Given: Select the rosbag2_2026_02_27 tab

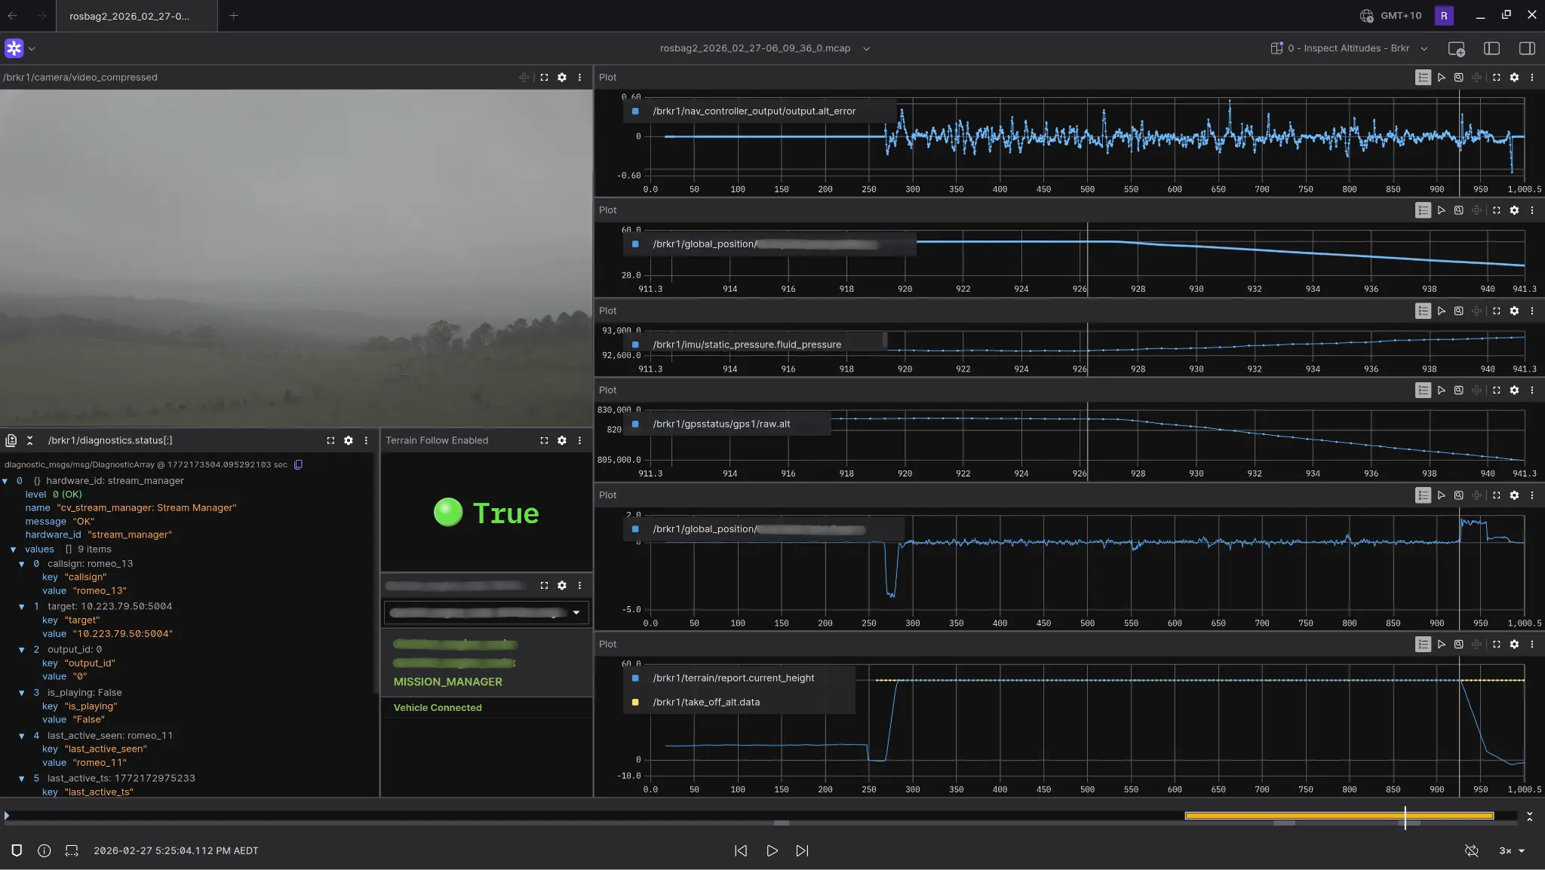Looking at the screenshot, I should coord(137,16).
